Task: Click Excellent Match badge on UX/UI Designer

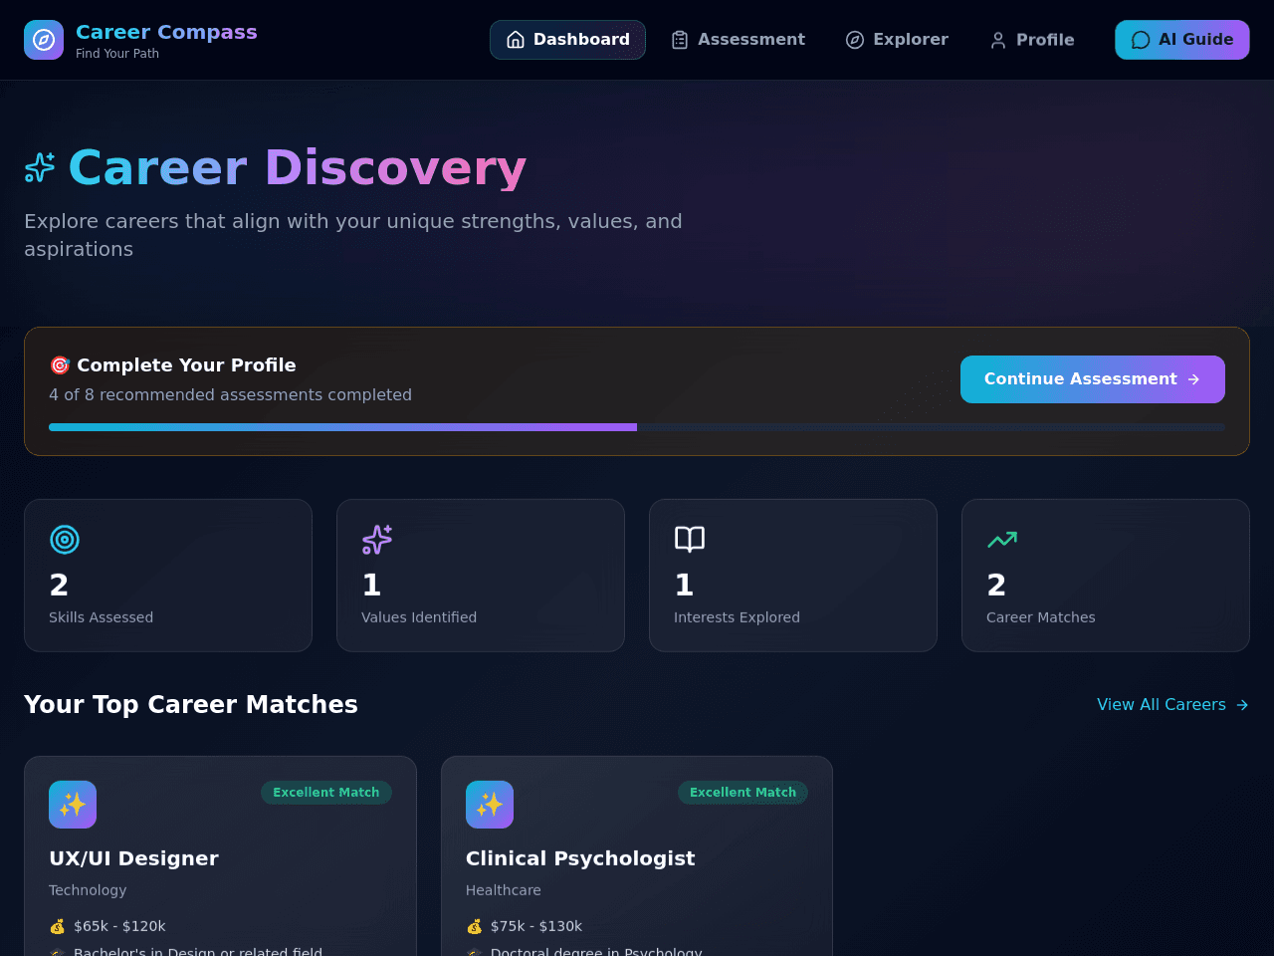Action: pyautogui.click(x=326, y=793)
